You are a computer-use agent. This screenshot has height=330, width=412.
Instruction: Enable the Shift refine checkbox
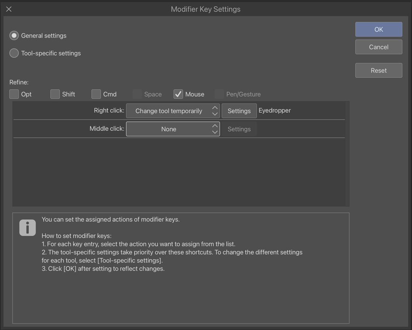click(x=55, y=94)
